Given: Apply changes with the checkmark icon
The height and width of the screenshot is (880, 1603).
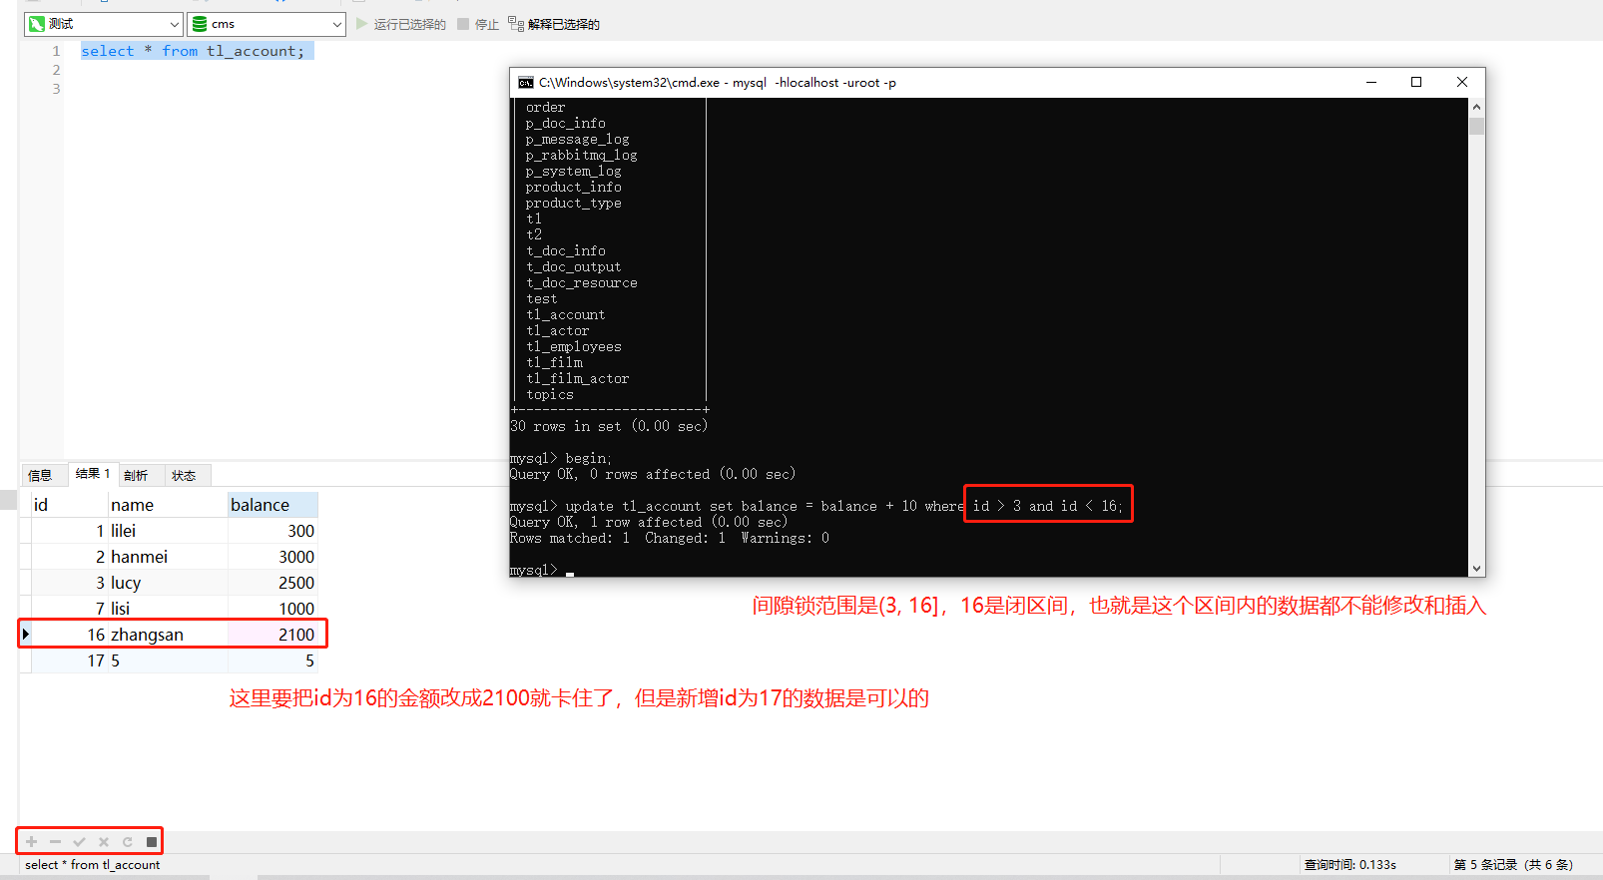Looking at the screenshot, I should coord(80,842).
